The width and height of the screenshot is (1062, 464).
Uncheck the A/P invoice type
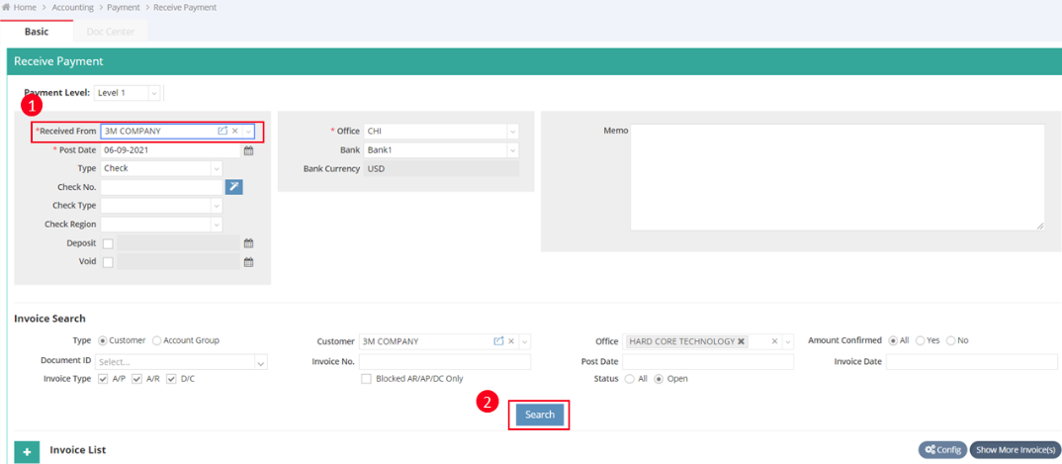(104, 379)
